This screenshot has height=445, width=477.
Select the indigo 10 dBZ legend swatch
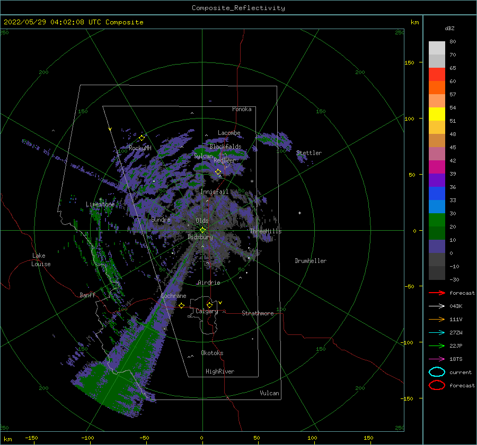[437, 247]
